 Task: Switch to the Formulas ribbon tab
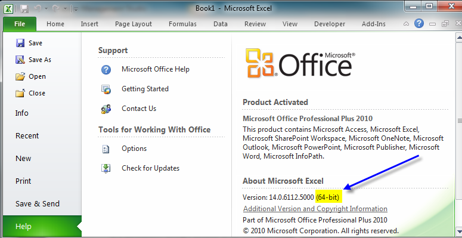click(x=182, y=24)
